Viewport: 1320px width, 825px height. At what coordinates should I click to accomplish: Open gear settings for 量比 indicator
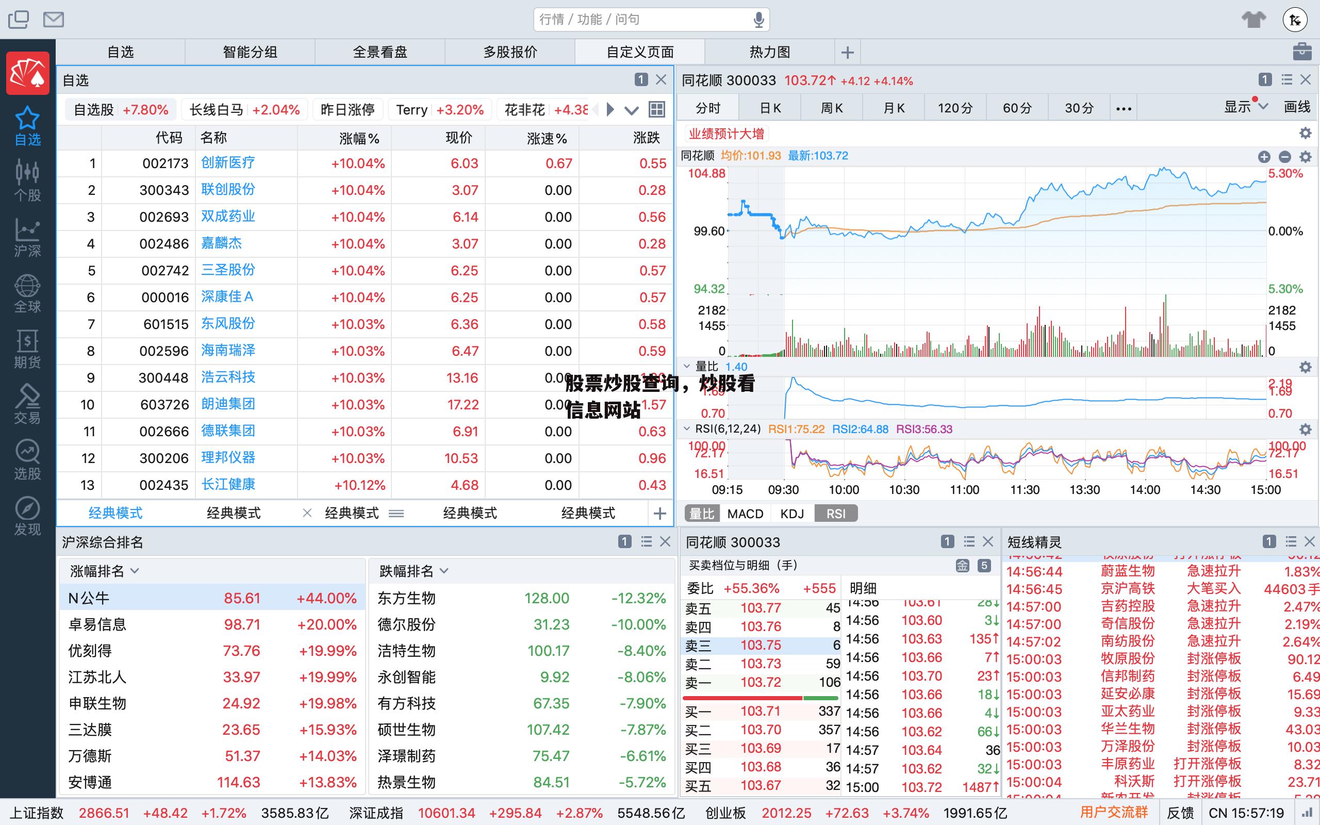click(x=1305, y=367)
